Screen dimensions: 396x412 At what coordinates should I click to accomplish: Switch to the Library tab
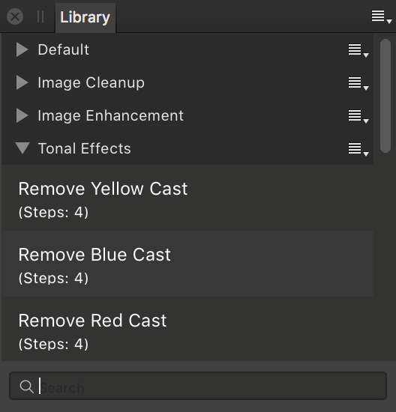85,18
